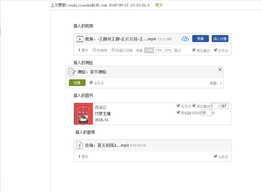Screen dimensions: 262x192
Task: Open the 西游记 book cover thumbnail
Action: point(83,114)
